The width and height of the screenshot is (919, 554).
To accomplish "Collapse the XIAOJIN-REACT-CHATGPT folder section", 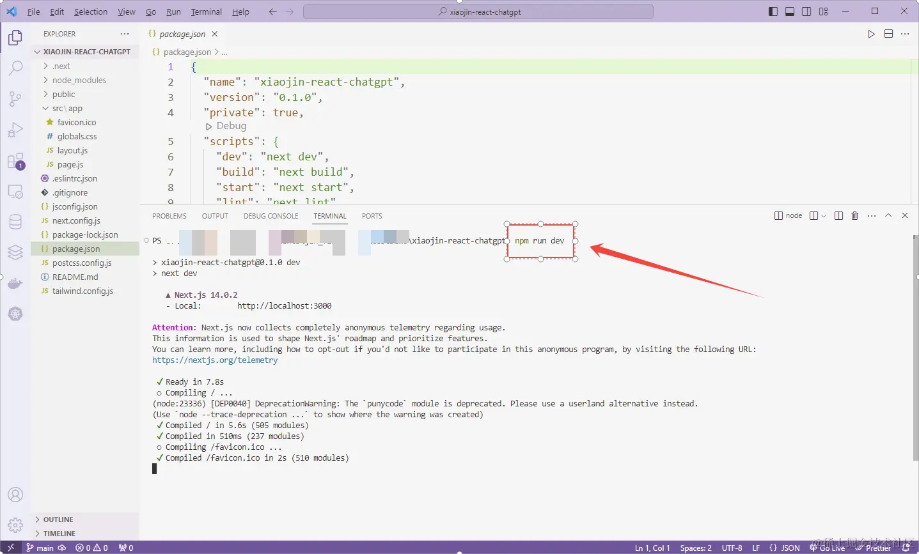I will pos(85,52).
